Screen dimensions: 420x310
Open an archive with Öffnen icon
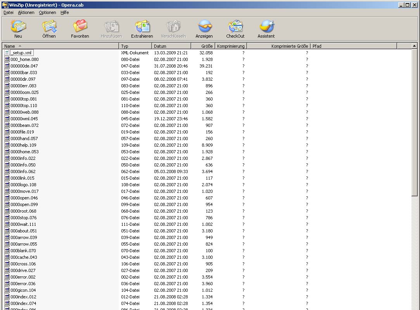tap(49, 26)
